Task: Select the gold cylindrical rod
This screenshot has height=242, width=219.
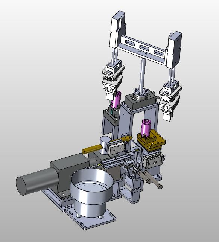Action: [x=92, y=148]
